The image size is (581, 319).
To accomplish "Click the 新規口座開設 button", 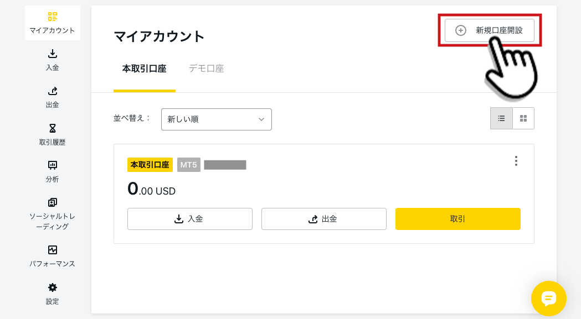I will (x=490, y=30).
